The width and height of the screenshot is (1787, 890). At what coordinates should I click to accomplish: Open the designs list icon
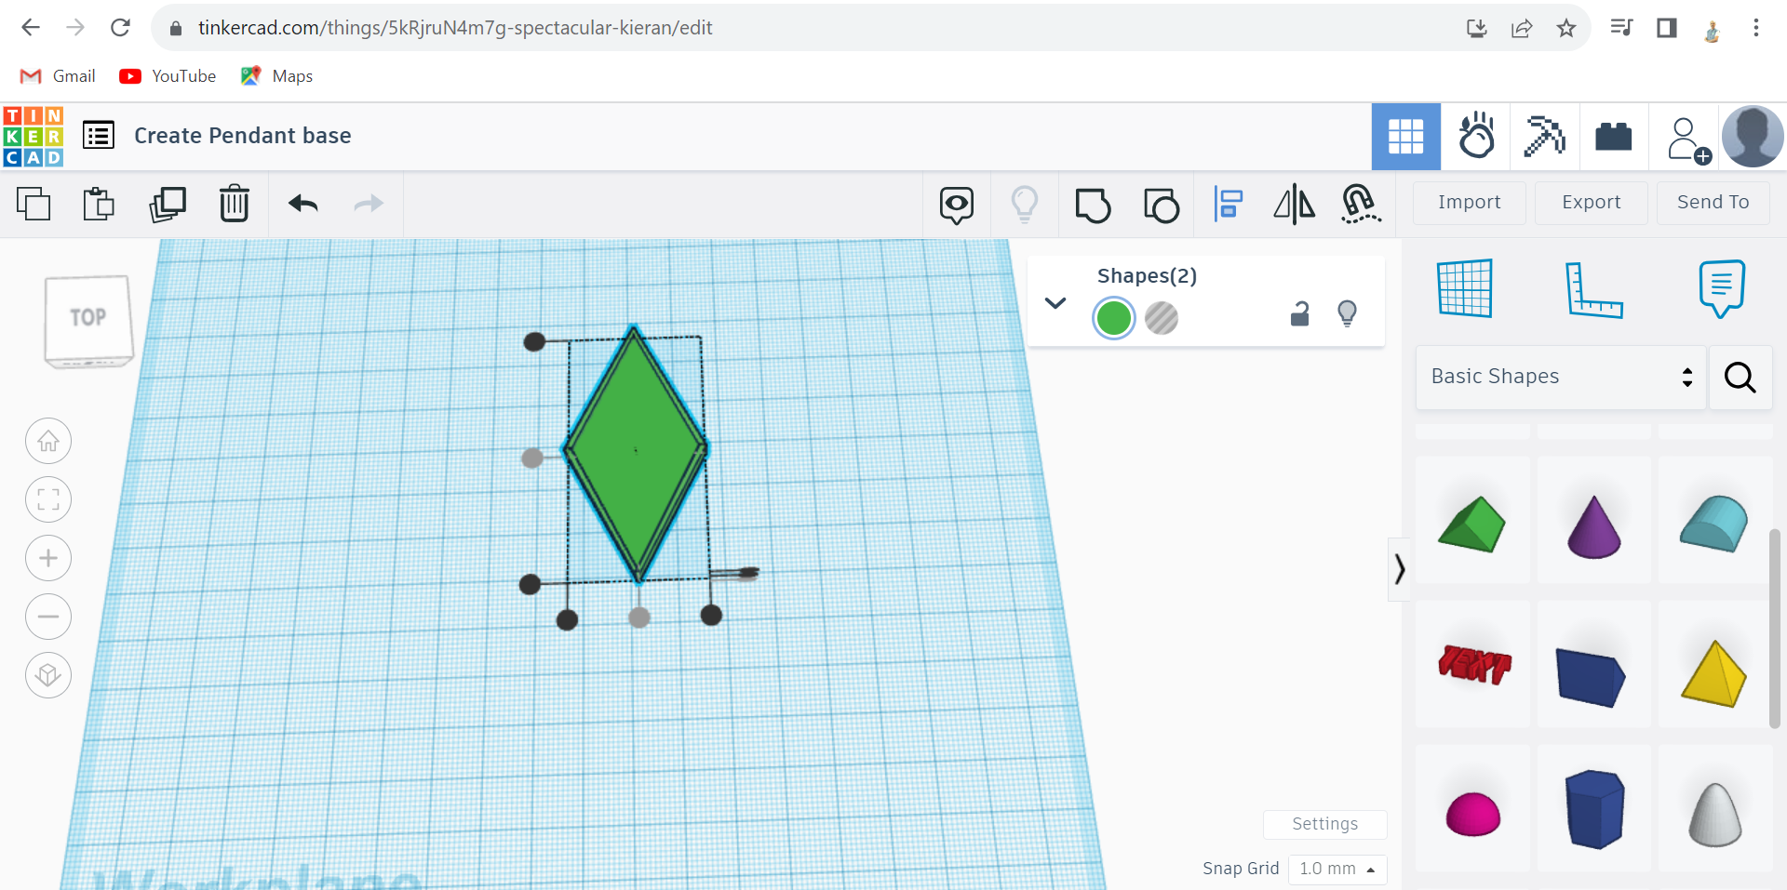99,136
